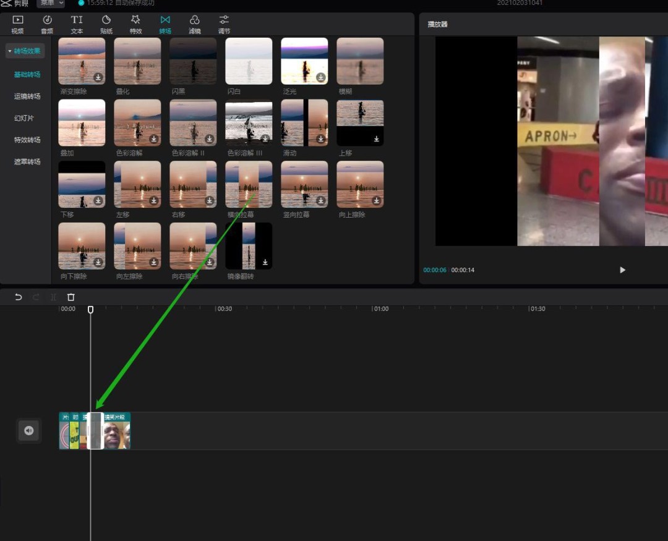Open the 滤镜 (Filter) panel
This screenshot has width=668, height=541.
(194, 24)
